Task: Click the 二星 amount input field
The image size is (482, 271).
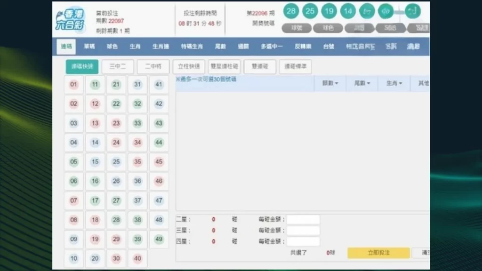Action: 303,219
